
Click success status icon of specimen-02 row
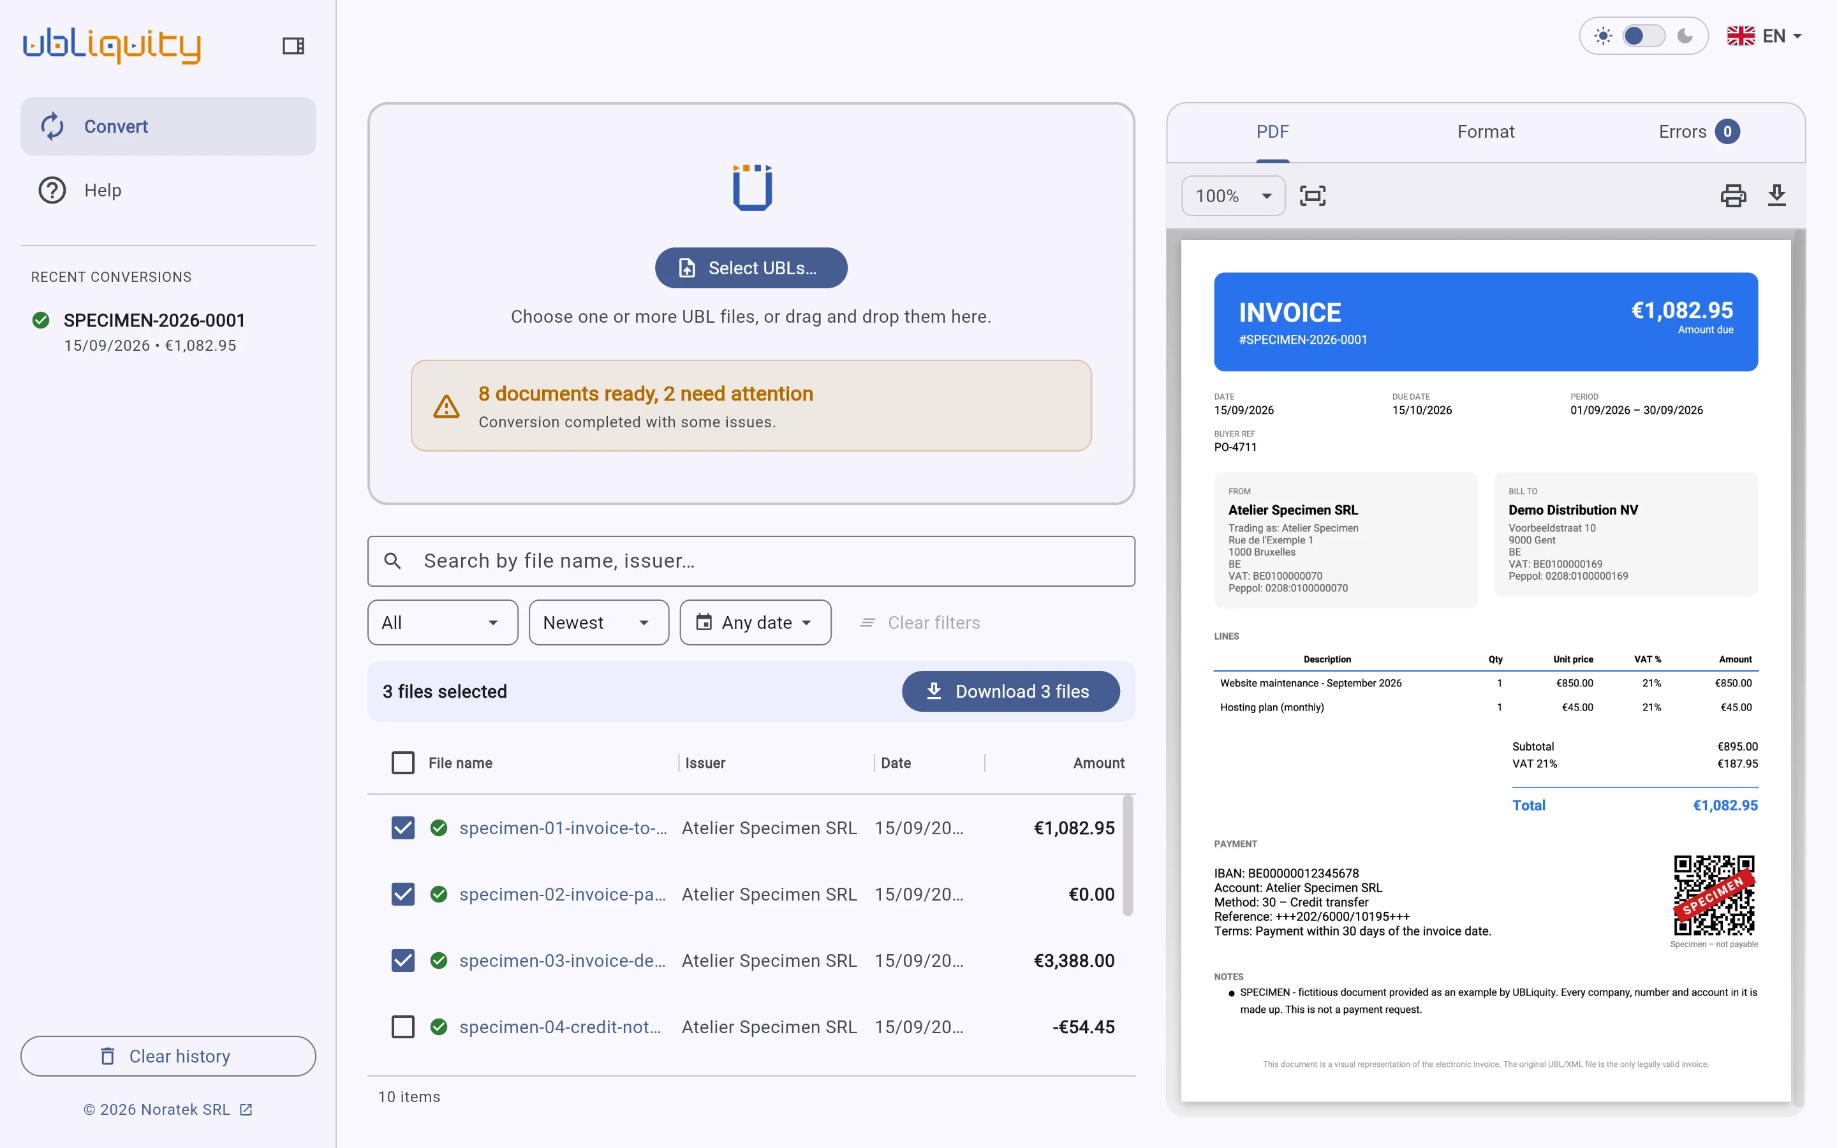point(439,894)
